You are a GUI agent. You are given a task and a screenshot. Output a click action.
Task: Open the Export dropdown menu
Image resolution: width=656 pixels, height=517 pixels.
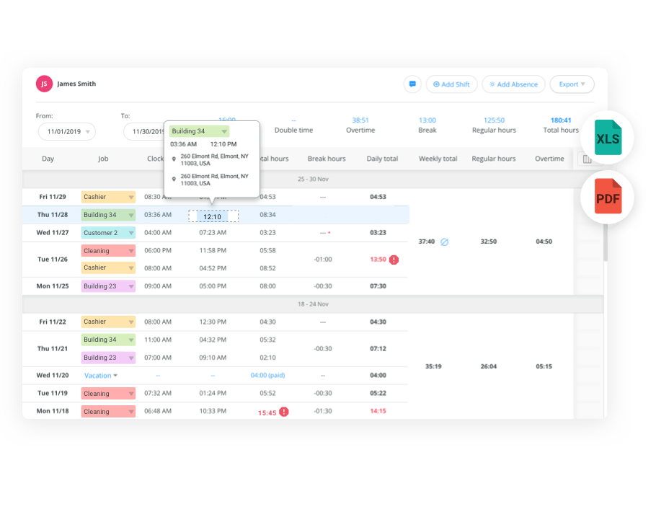[572, 84]
